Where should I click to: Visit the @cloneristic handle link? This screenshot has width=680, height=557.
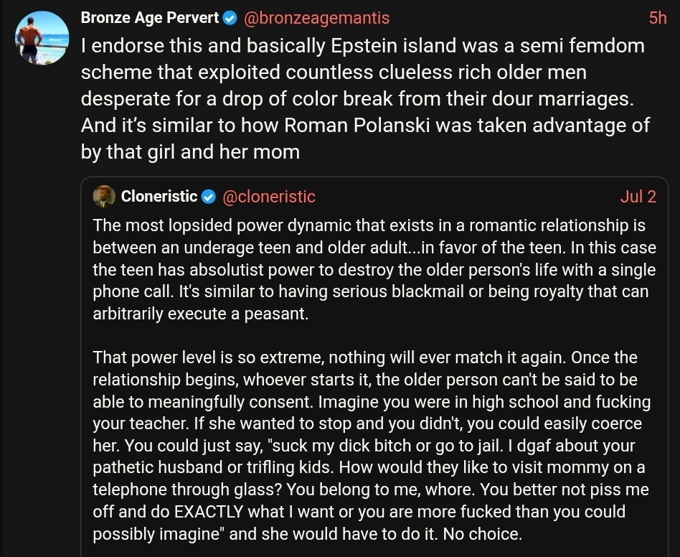point(269,197)
